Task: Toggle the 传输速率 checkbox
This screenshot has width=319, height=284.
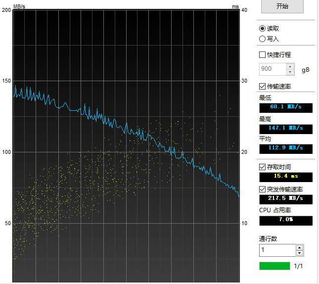Action: 262,86
